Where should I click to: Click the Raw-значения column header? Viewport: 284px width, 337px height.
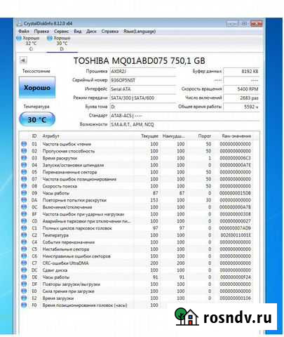236,136
